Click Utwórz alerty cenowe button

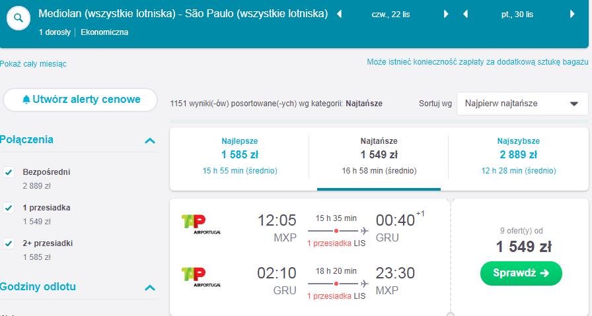[81, 100]
